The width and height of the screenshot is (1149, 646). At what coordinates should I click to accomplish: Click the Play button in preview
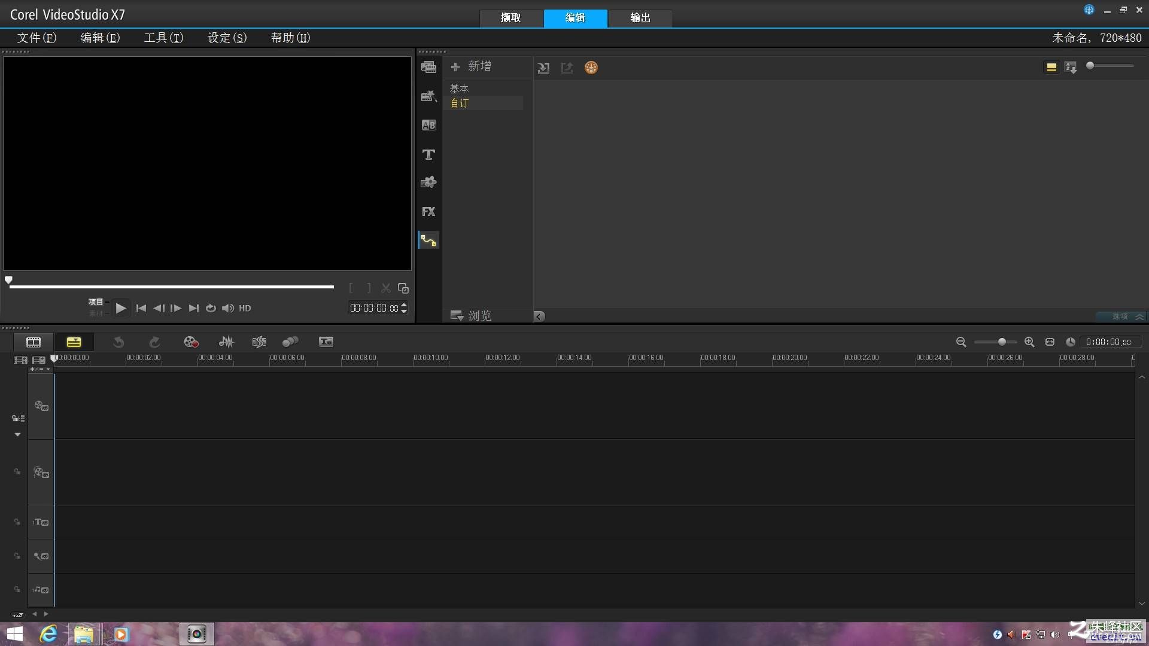120,308
